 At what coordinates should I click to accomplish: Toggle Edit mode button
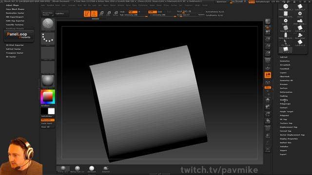point(87,14)
